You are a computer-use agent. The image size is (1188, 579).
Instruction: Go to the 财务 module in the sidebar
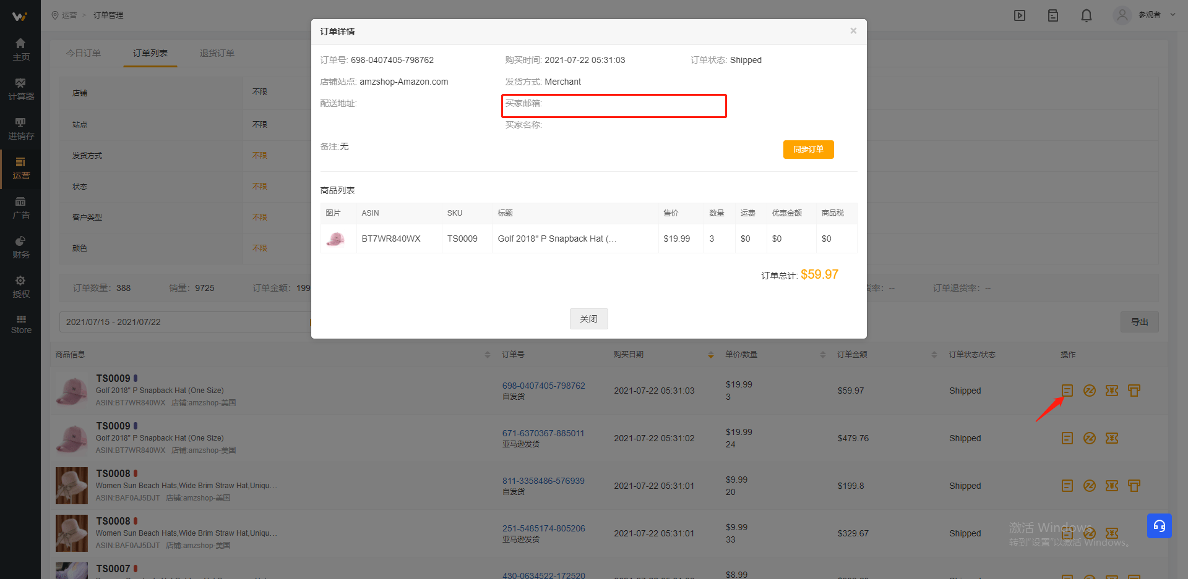click(x=20, y=246)
